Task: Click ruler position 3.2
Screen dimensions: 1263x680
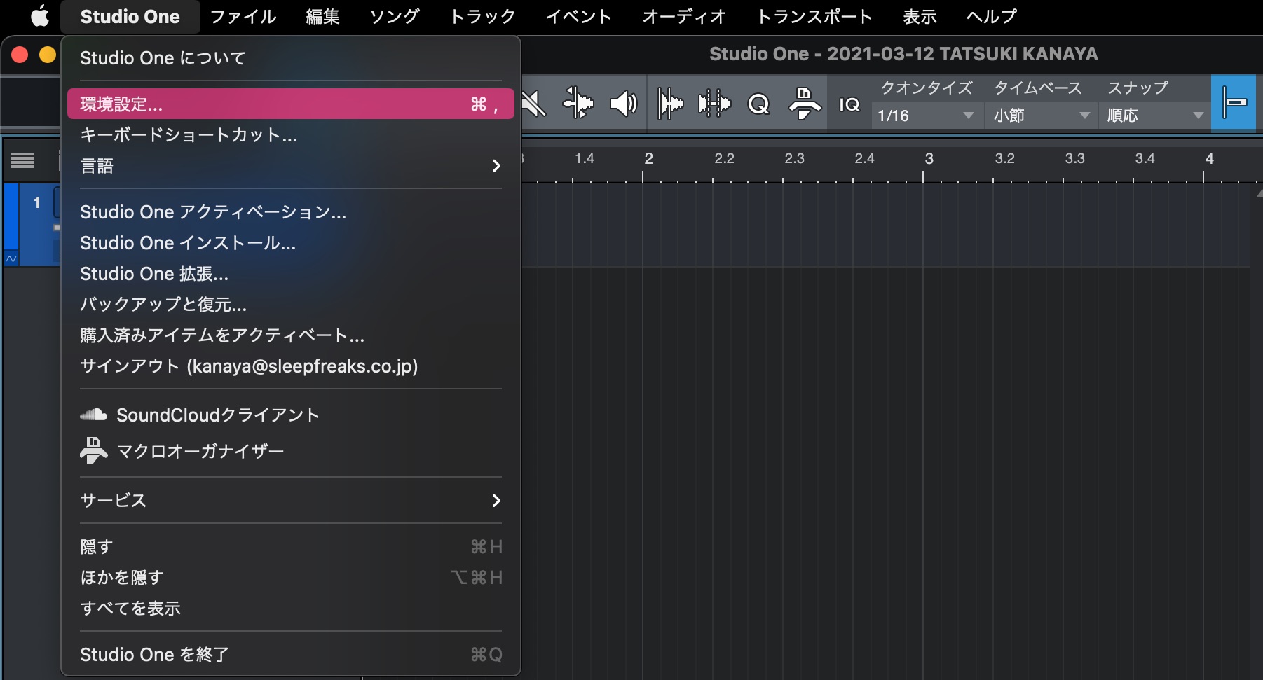Action: [x=1004, y=158]
